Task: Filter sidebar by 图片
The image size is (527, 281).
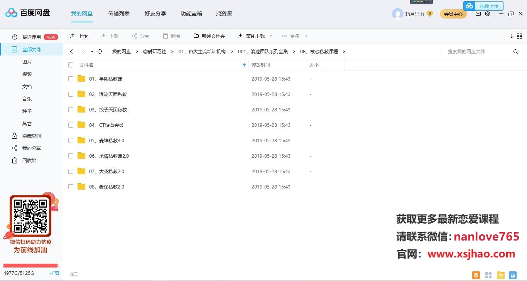Action: point(27,62)
